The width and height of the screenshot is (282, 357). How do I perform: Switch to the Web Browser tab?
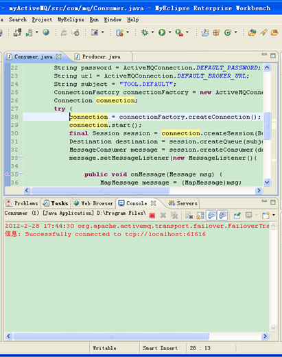click(x=93, y=203)
